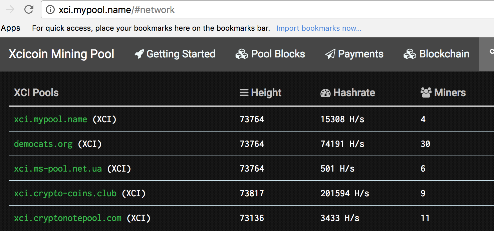Click miners count 4 for xci.mypool.name

click(423, 119)
